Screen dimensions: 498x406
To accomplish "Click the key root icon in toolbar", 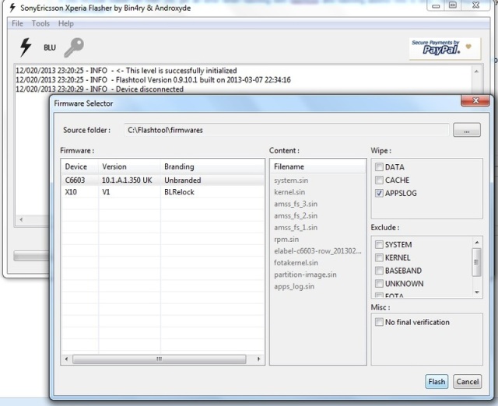I will [74, 47].
